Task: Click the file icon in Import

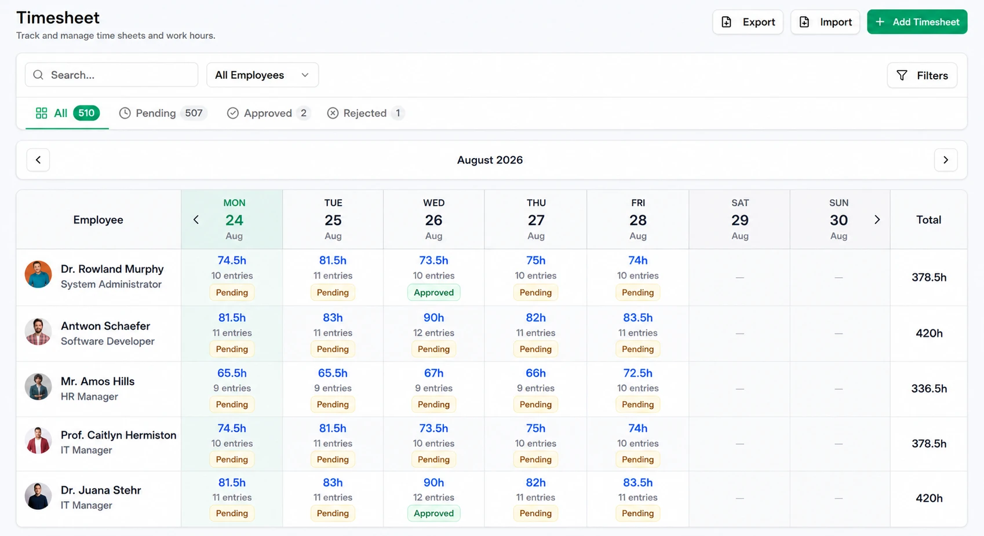Action: [804, 22]
